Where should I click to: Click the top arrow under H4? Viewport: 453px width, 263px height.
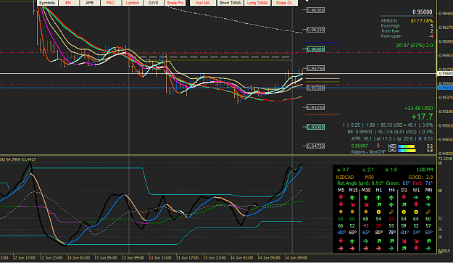(391, 198)
